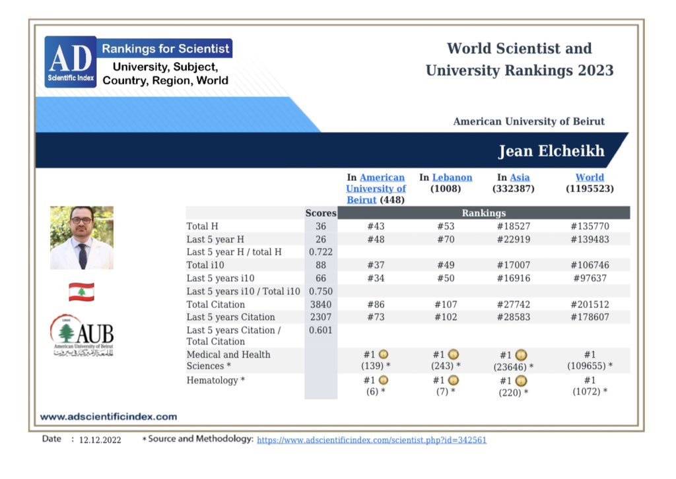The width and height of the screenshot is (676, 479).
Task: Click www.adscientificindex.com website text
Action: [109, 416]
